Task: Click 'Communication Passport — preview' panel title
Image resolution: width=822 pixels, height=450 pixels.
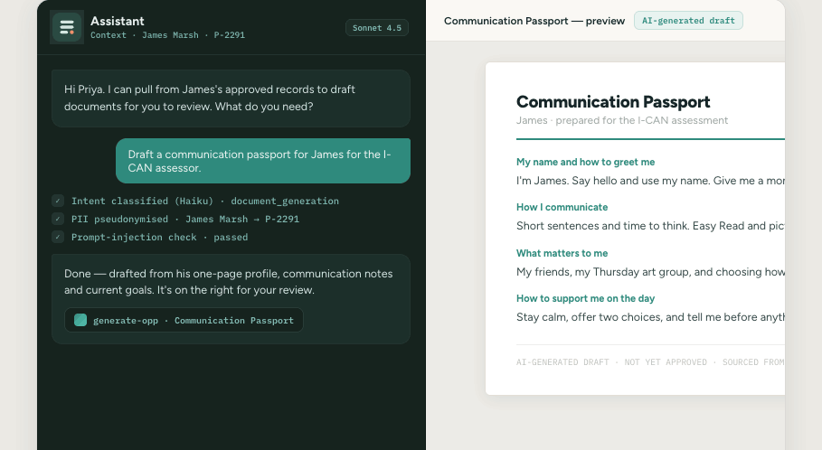Action: tap(534, 21)
